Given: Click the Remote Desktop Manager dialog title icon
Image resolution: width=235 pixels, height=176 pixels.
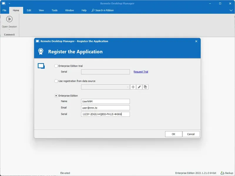Looking at the screenshot, I should tap(38, 41).
